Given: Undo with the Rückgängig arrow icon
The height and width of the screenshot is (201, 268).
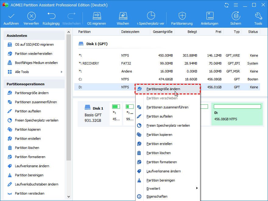Looking at the screenshot, I should point(51,16).
